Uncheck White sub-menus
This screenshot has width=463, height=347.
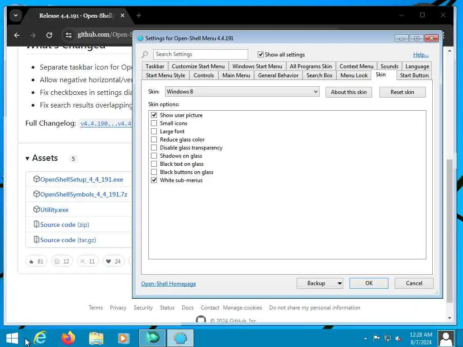point(154,180)
